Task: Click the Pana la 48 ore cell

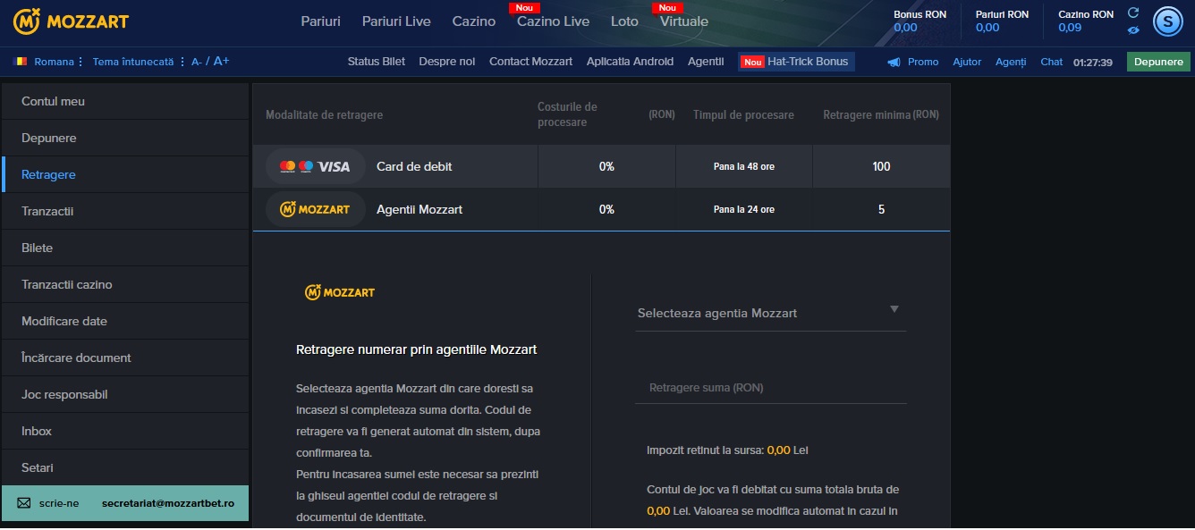Action: pyautogui.click(x=744, y=167)
